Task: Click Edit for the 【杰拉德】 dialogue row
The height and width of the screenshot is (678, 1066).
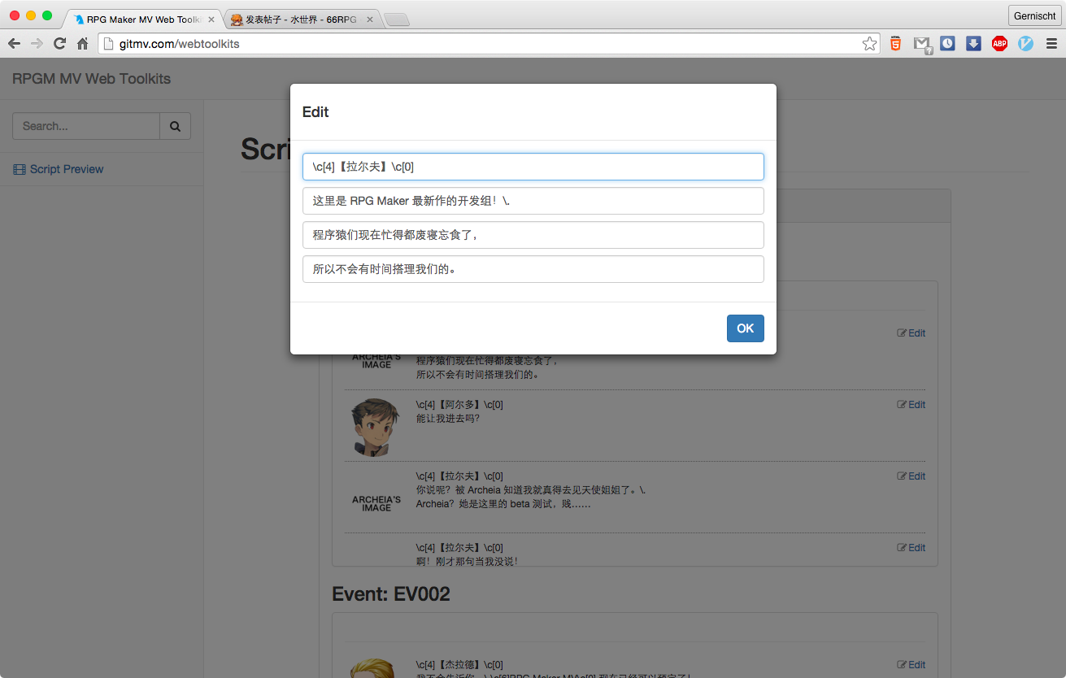Action: click(x=912, y=665)
